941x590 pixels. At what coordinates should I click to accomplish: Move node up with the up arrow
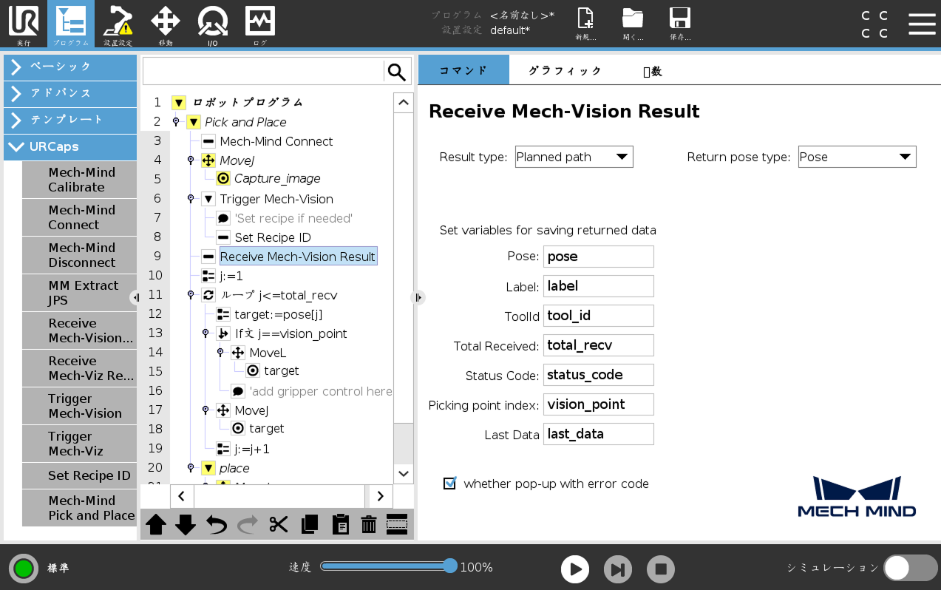pyautogui.click(x=156, y=525)
